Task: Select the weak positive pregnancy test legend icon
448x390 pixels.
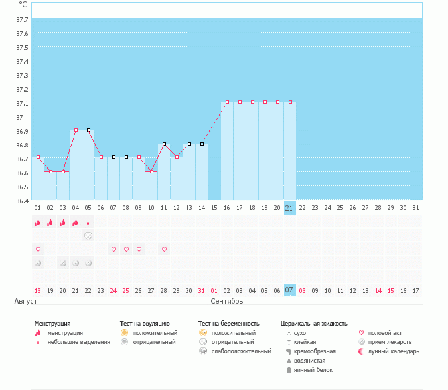Action: (x=202, y=351)
